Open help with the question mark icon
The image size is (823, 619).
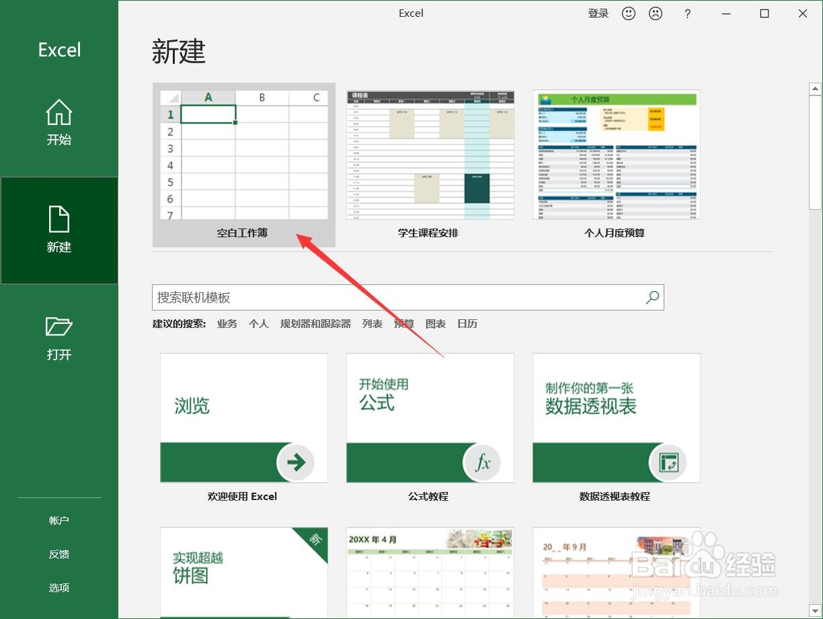pyautogui.click(x=687, y=13)
